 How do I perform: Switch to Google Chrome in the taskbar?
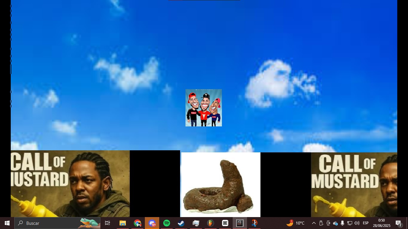coord(137,223)
